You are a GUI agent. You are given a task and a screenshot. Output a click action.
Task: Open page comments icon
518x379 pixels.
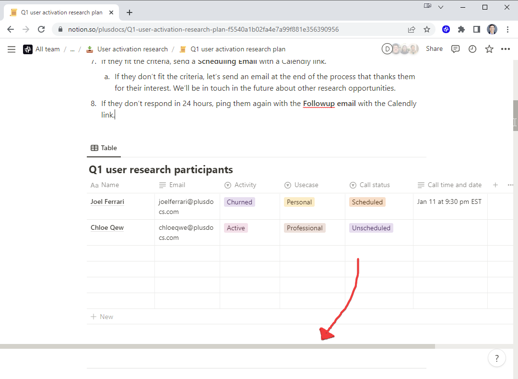coord(456,49)
